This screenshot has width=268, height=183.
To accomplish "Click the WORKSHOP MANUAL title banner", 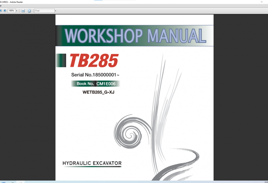I will 134,36.
